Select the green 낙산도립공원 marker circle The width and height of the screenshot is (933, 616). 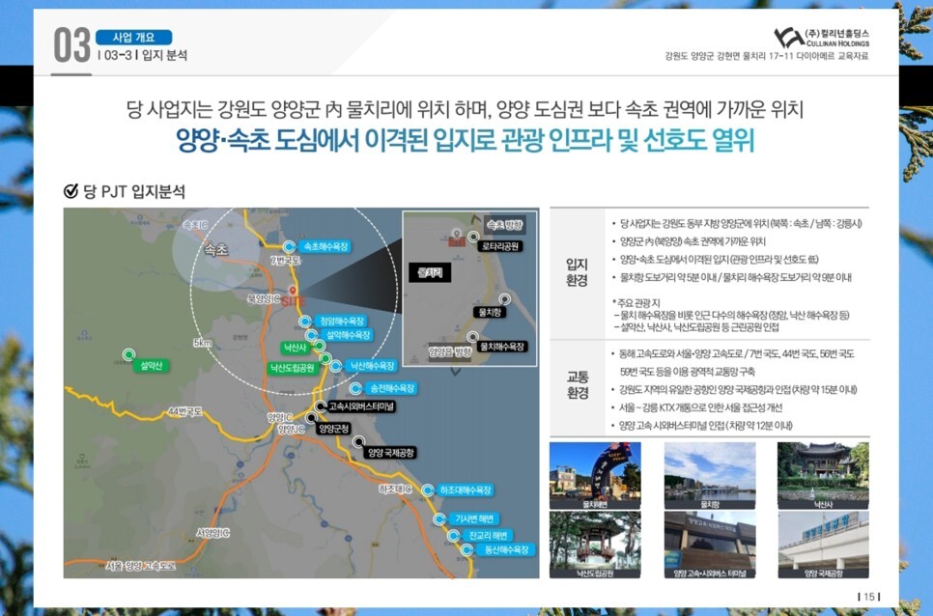(x=325, y=358)
